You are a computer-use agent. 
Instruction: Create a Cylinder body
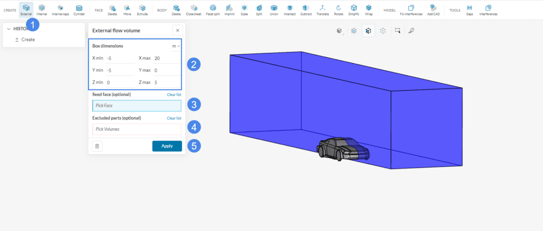tap(79, 9)
